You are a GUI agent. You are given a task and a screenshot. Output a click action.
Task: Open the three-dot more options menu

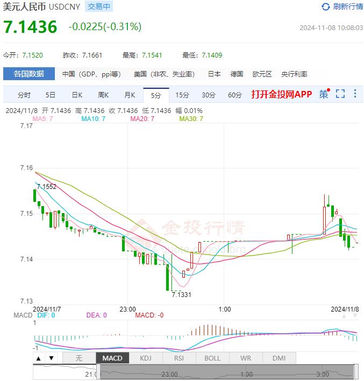click(x=355, y=94)
